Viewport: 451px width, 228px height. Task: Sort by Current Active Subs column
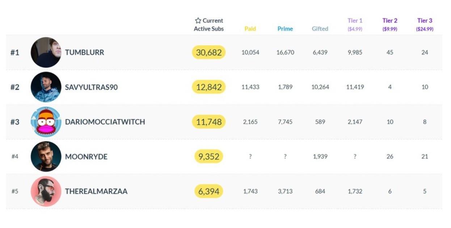pos(209,25)
